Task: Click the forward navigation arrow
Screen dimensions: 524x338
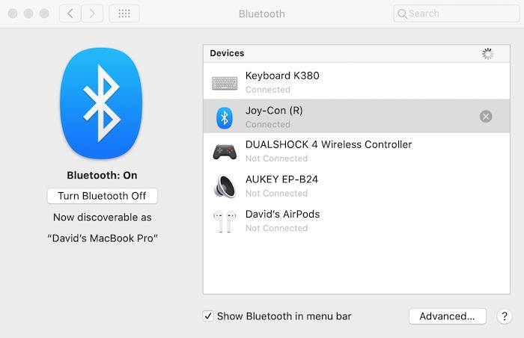Action: coord(92,13)
